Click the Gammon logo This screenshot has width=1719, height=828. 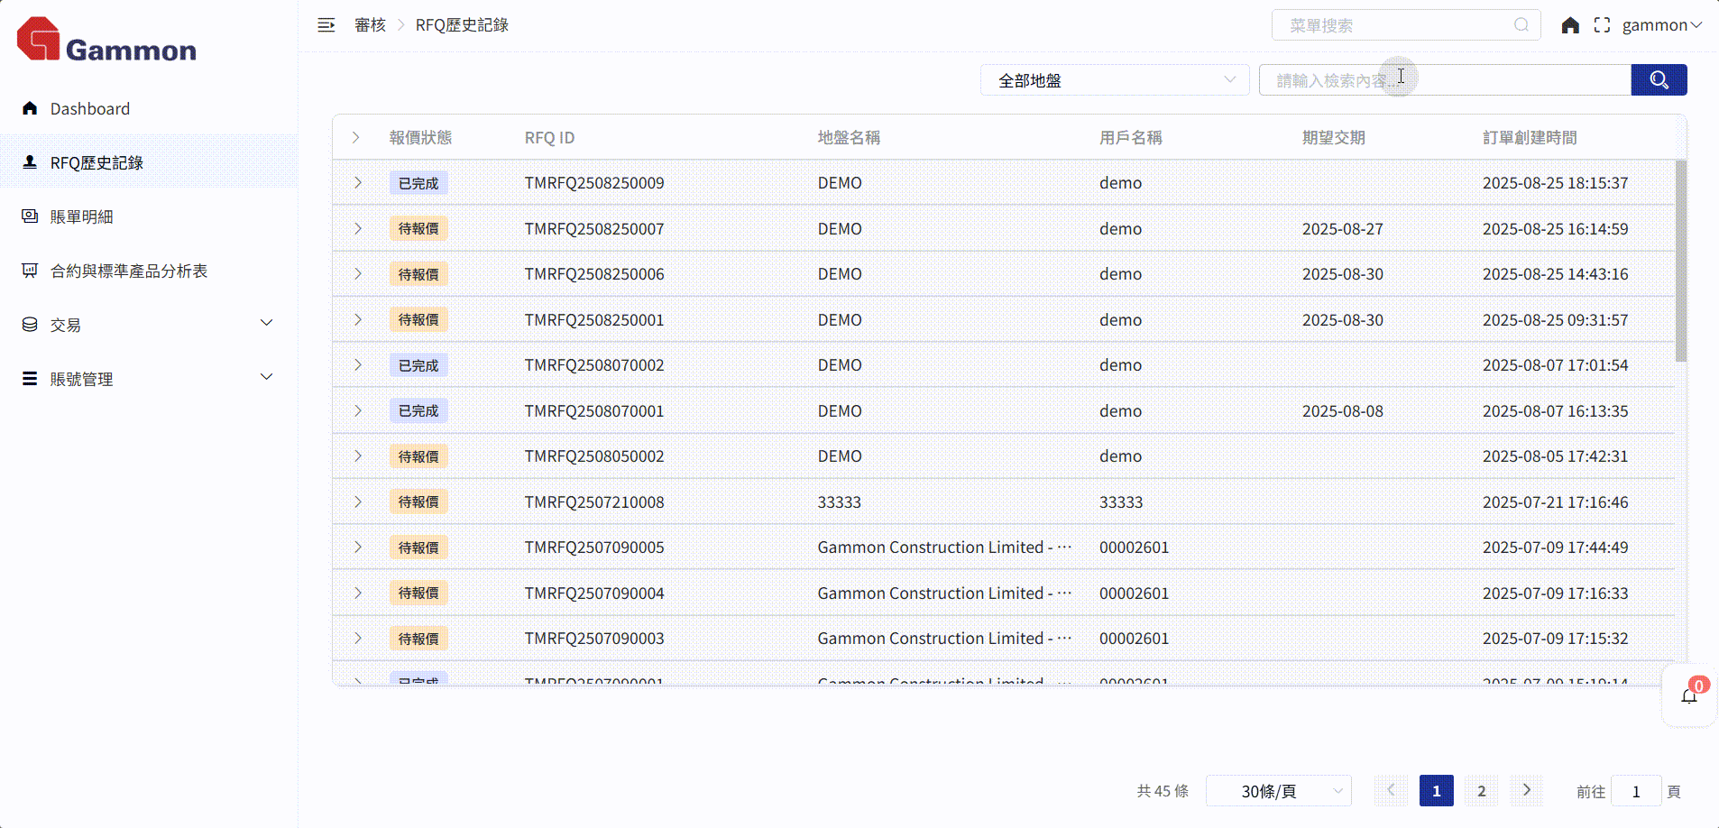click(x=106, y=41)
